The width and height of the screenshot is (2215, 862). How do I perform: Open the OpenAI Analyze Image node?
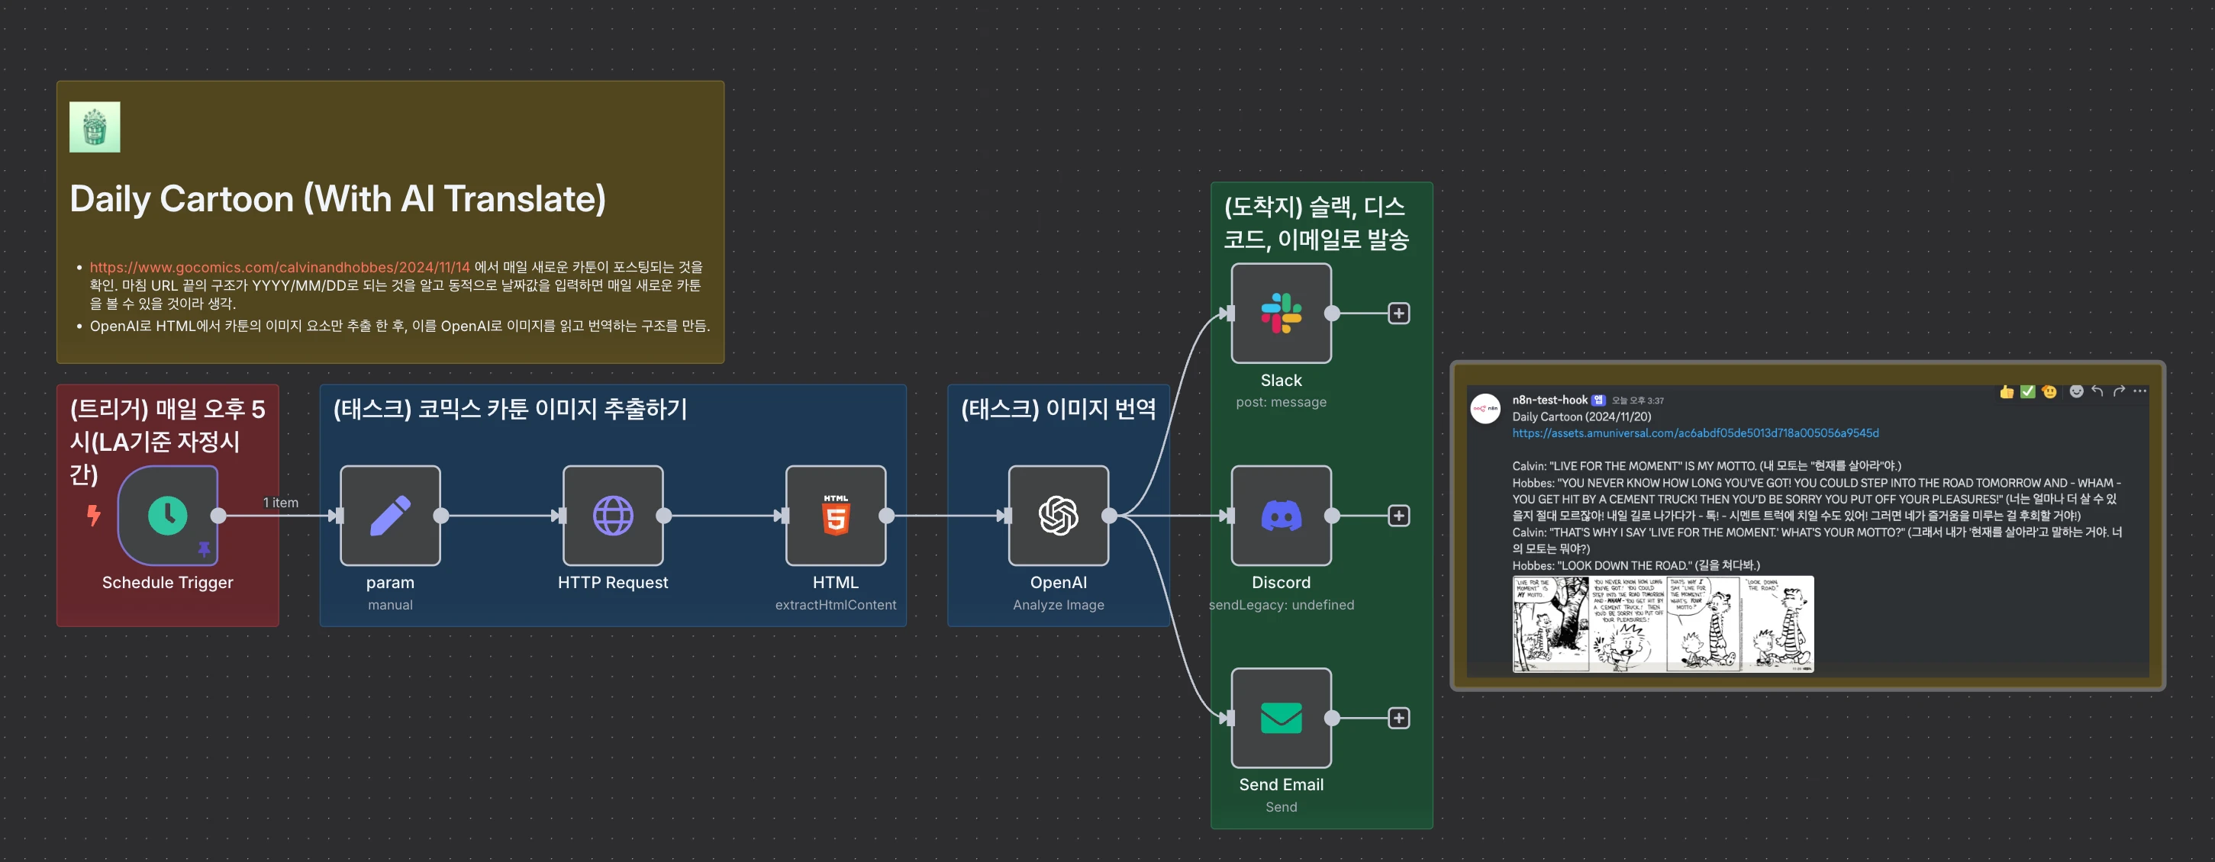(x=1059, y=516)
